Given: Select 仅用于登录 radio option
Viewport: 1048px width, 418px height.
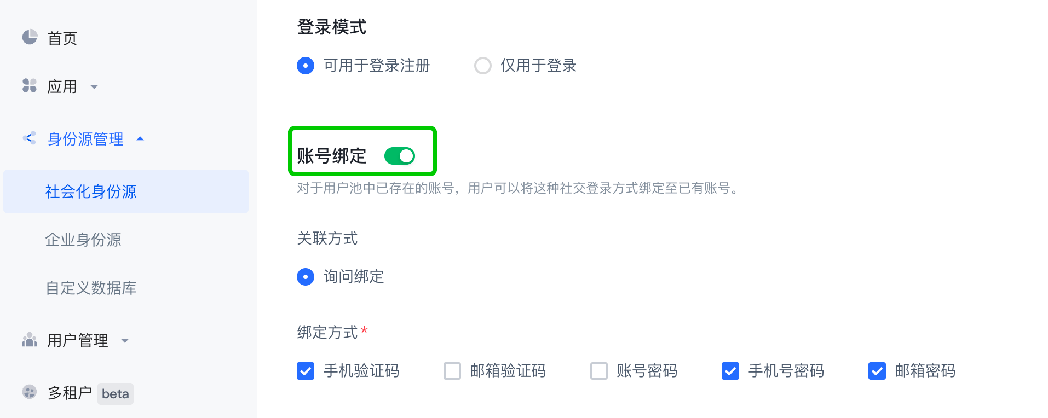Looking at the screenshot, I should [483, 66].
